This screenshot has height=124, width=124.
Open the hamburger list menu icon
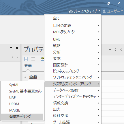(x=33, y=59)
